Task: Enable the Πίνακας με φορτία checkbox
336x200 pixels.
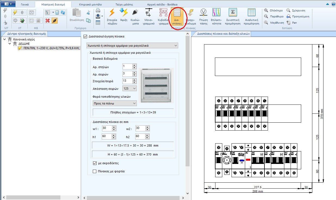Action: (x=94, y=171)
